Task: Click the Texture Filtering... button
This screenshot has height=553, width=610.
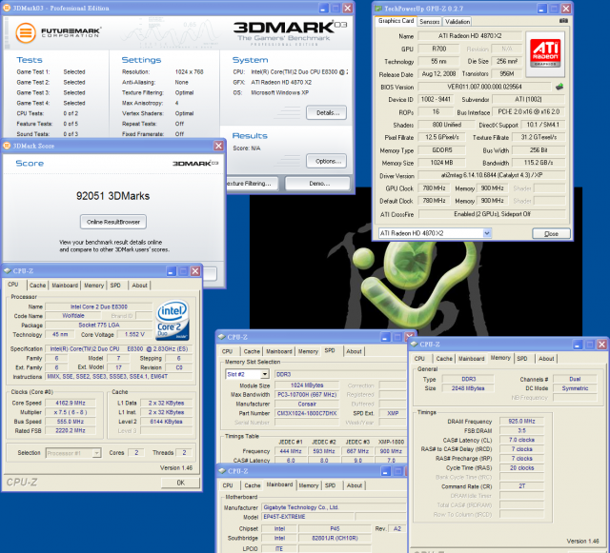Action: click(252, 183)
